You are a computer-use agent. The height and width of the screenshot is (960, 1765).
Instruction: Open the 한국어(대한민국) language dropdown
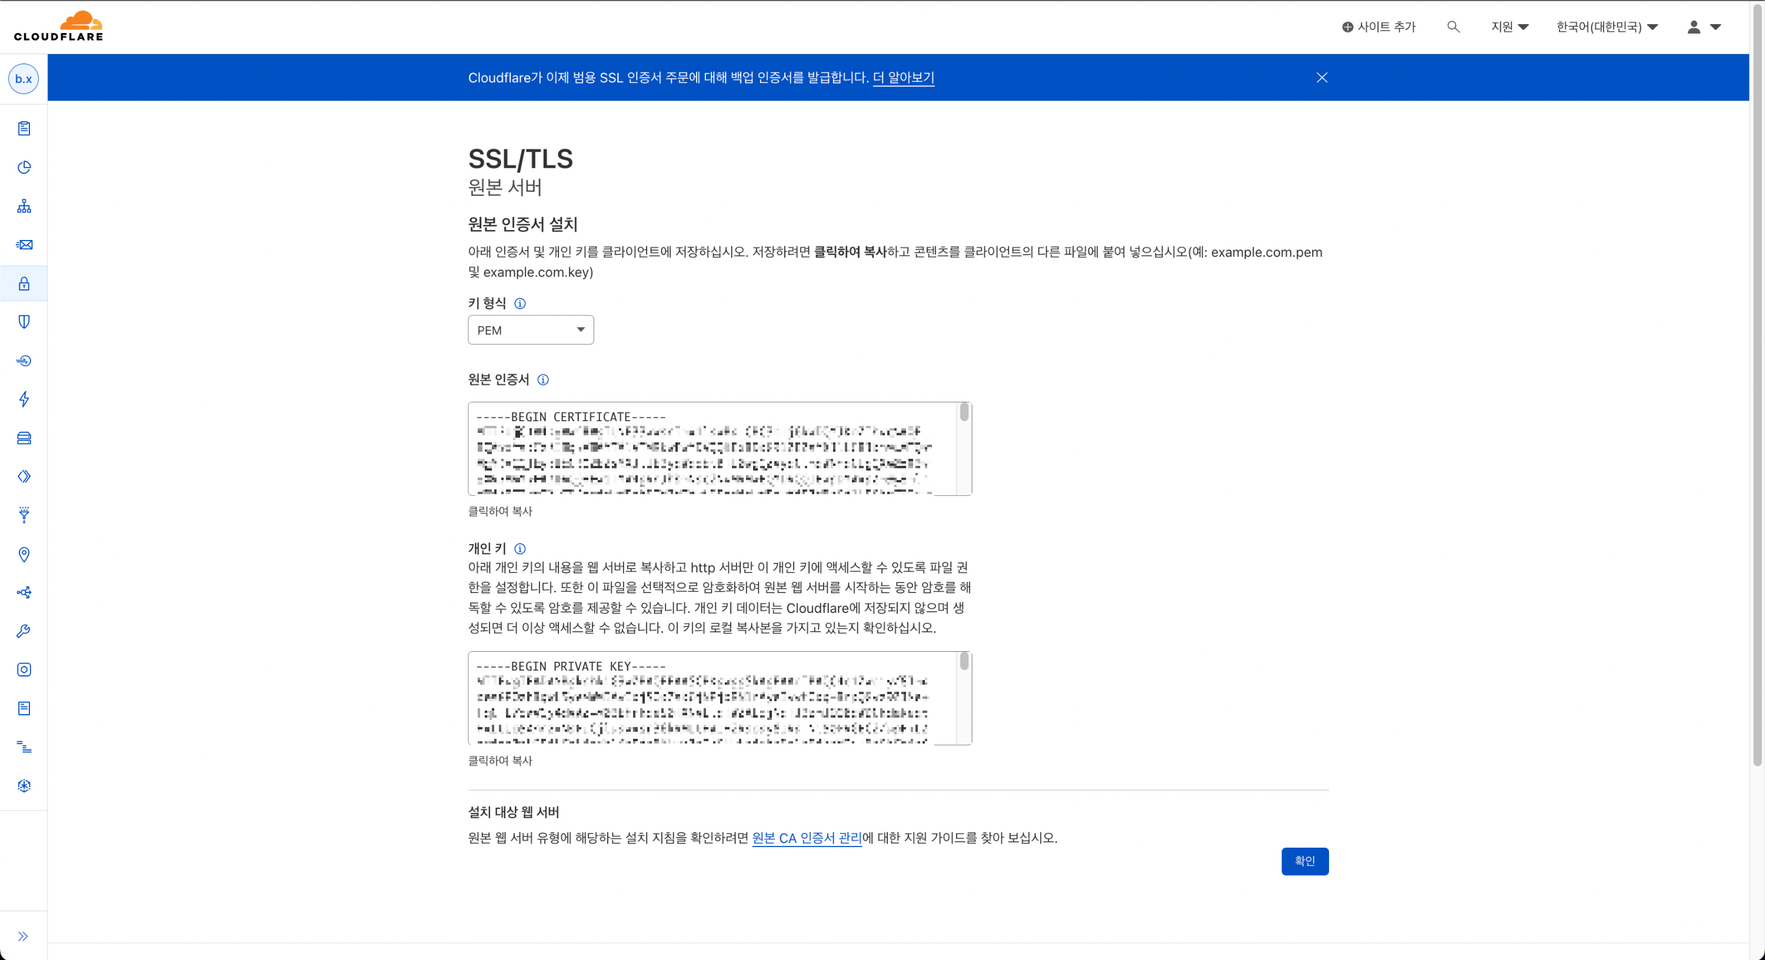point(1607,26)
